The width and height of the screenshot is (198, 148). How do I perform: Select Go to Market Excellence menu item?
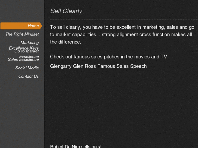27,52
